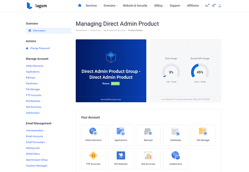Viewport: 249px width, 172px height.
Task: Click My Products & Services breadcrumb
Action: tap(114, 30)
